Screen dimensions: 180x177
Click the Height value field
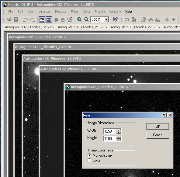pyautogui.click(x=110, y=139)
